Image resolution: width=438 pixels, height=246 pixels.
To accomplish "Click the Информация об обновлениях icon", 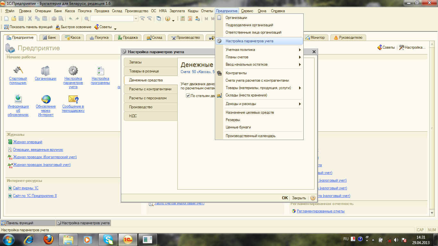I will [x=18, y=99].
